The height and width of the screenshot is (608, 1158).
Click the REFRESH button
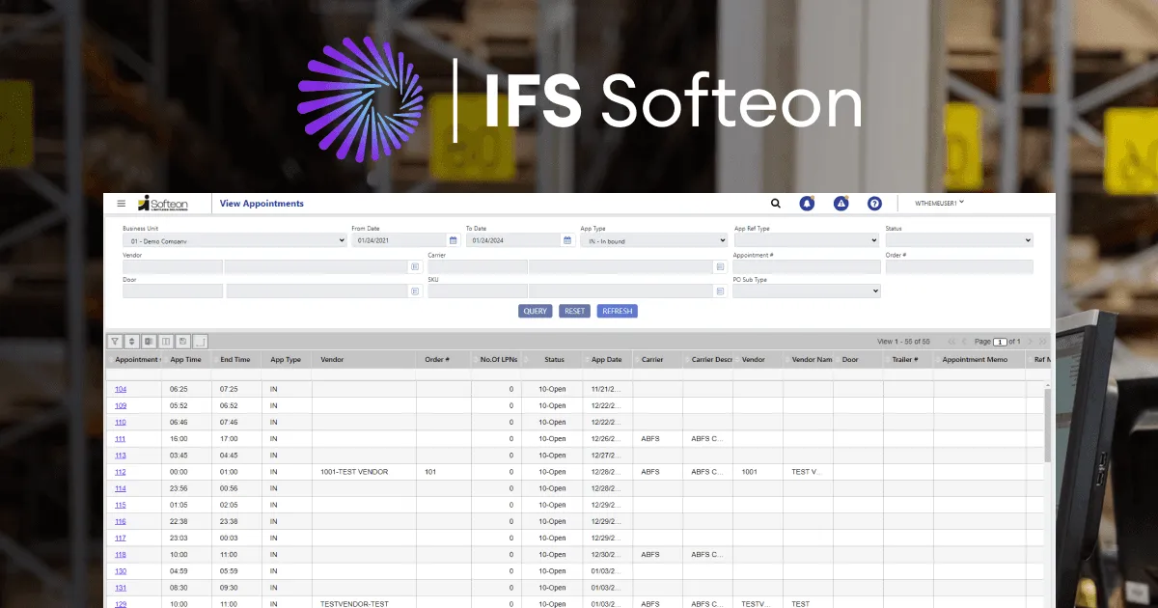point(617,311)
